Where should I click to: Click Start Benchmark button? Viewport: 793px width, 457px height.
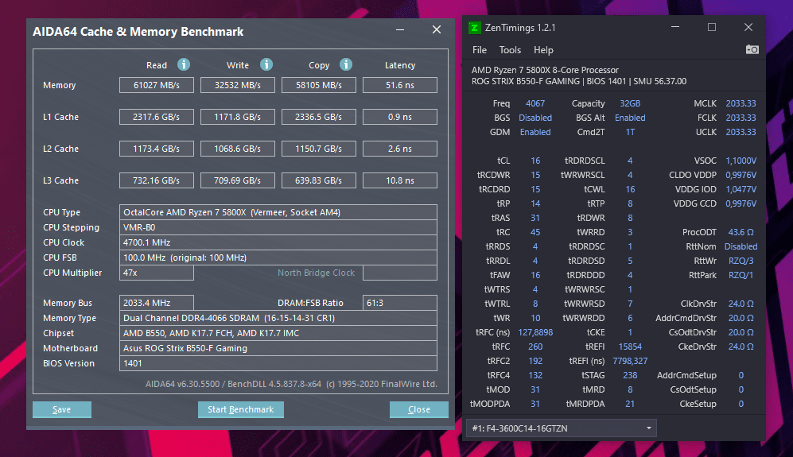[241, 409]
